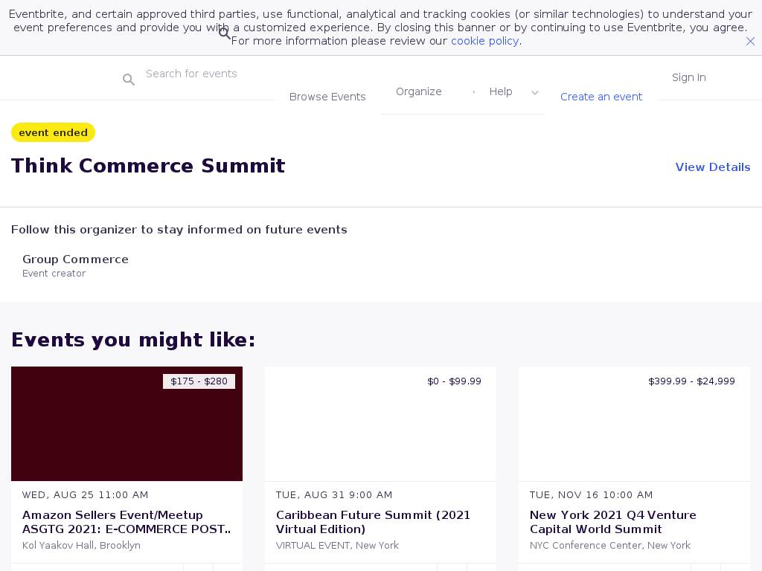Click the $175 - $280 price tag
This screenshot has height=571, width=762.
click(x=199, y=381)
